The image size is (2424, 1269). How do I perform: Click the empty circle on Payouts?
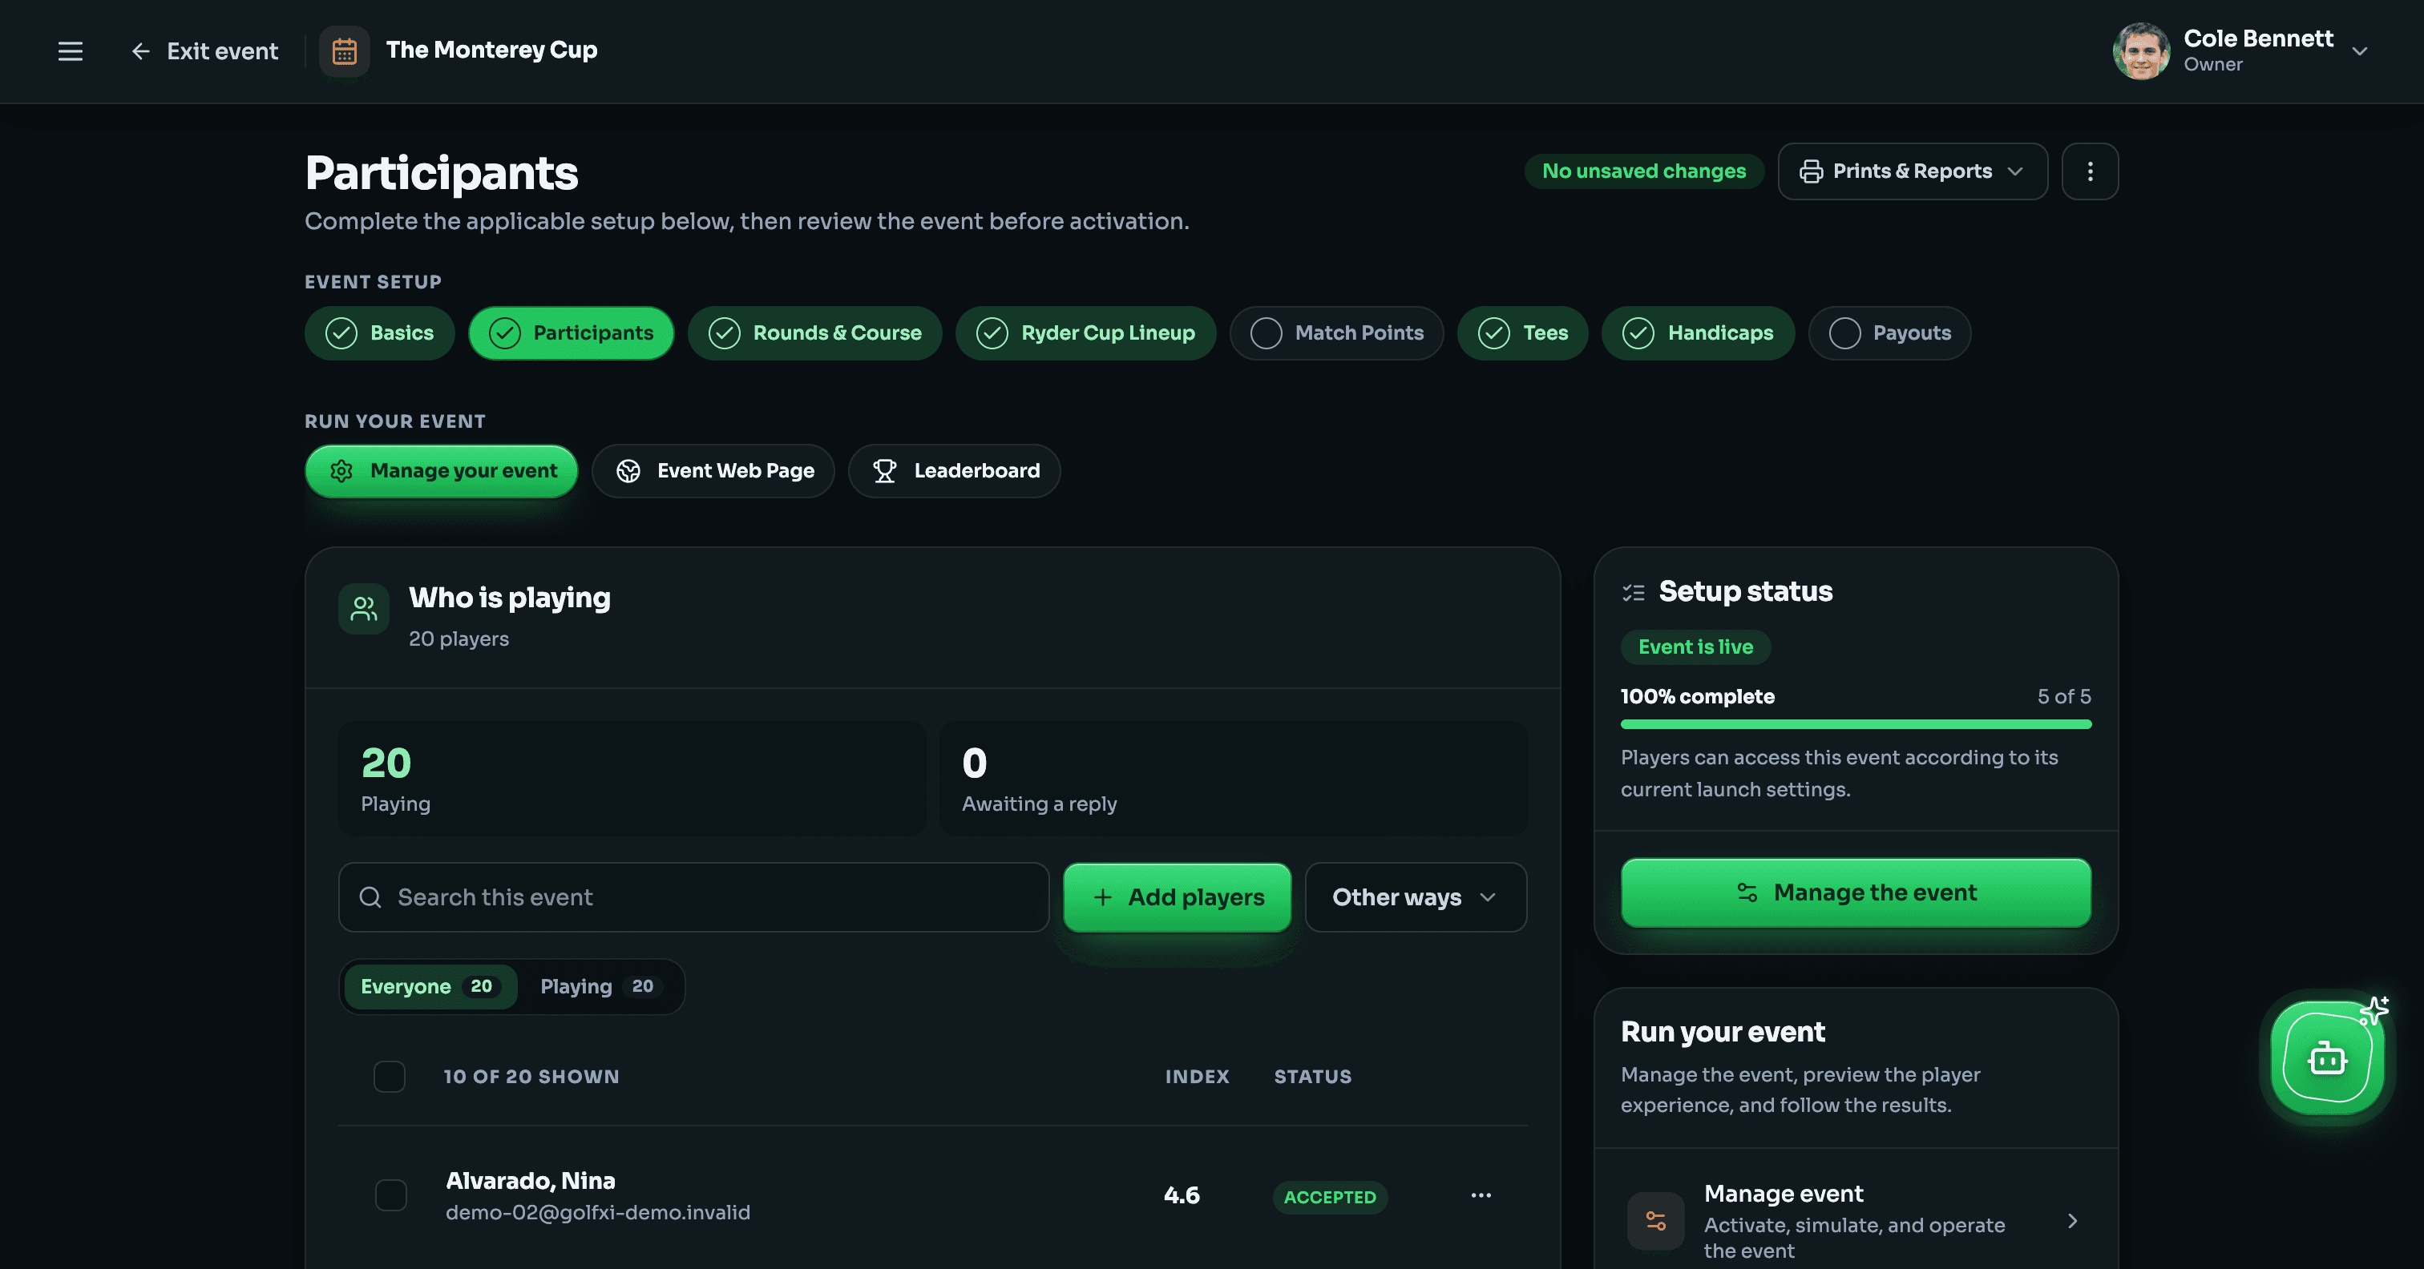click(x=1844, y=333)
